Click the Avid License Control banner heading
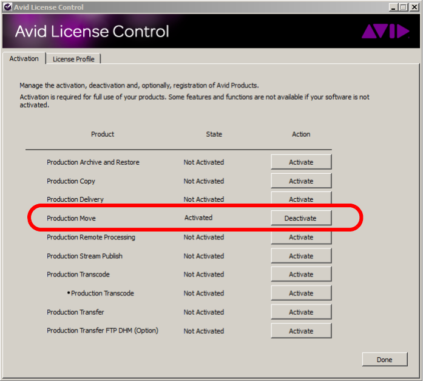The height and width of the screenshot is (381, 423). coord(92,32)
